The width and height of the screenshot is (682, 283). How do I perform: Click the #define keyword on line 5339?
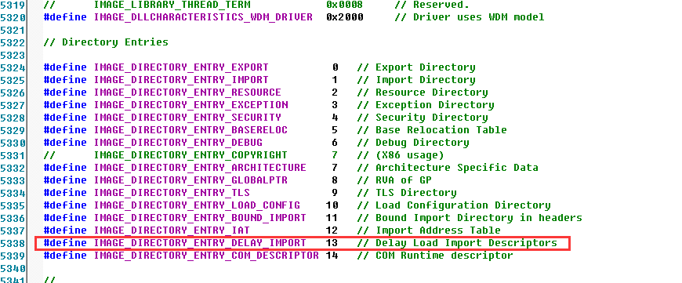click(65, 256)
